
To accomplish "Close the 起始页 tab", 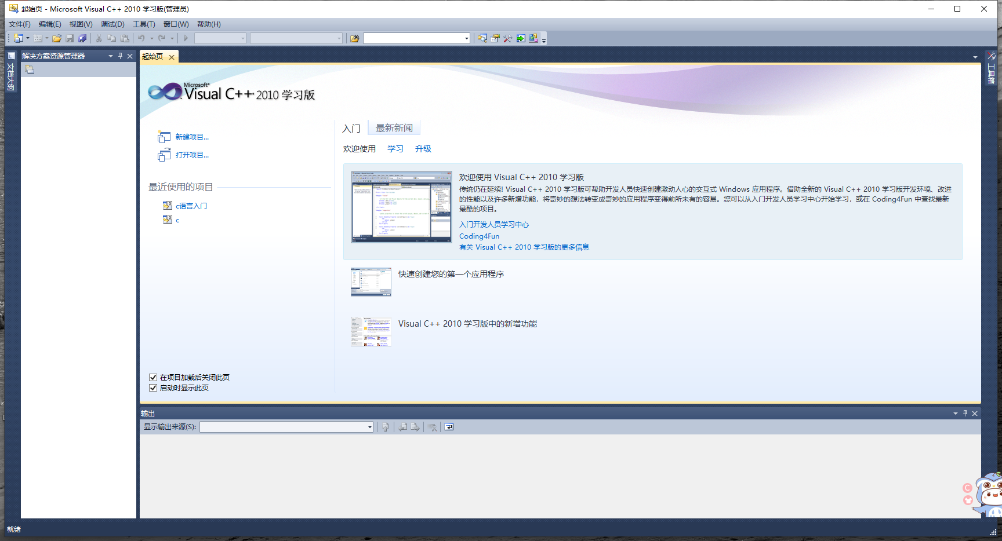I will (x=172, y=57).
